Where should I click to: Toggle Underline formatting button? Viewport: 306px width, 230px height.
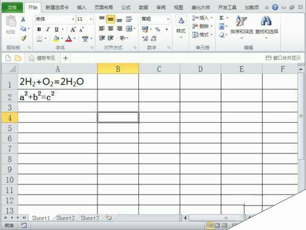(x=56, y=29)
